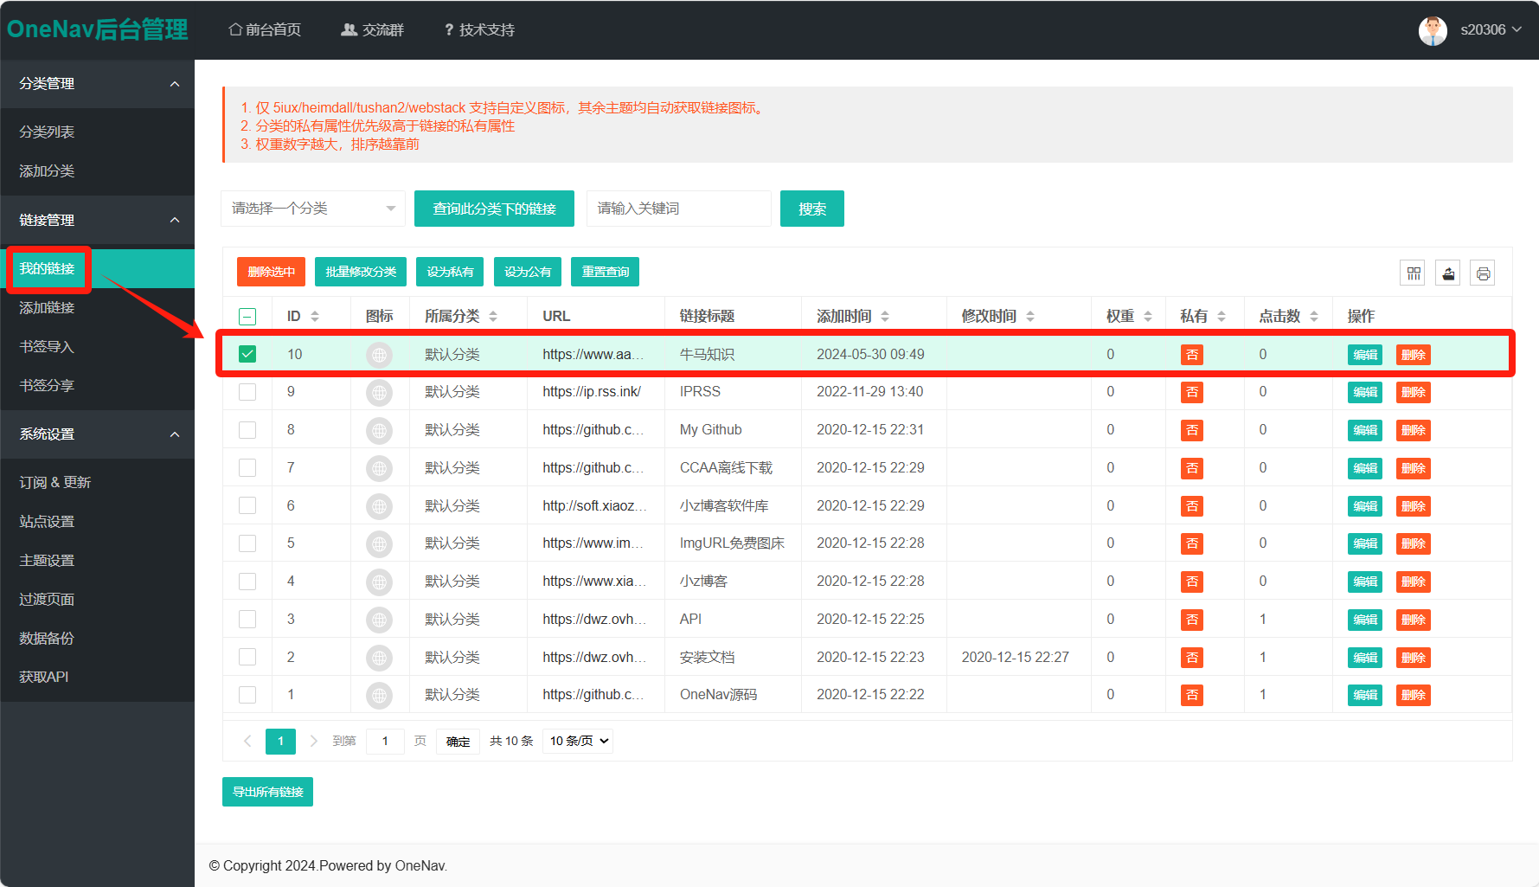Go to the next page arrow in the pagination

313,741
